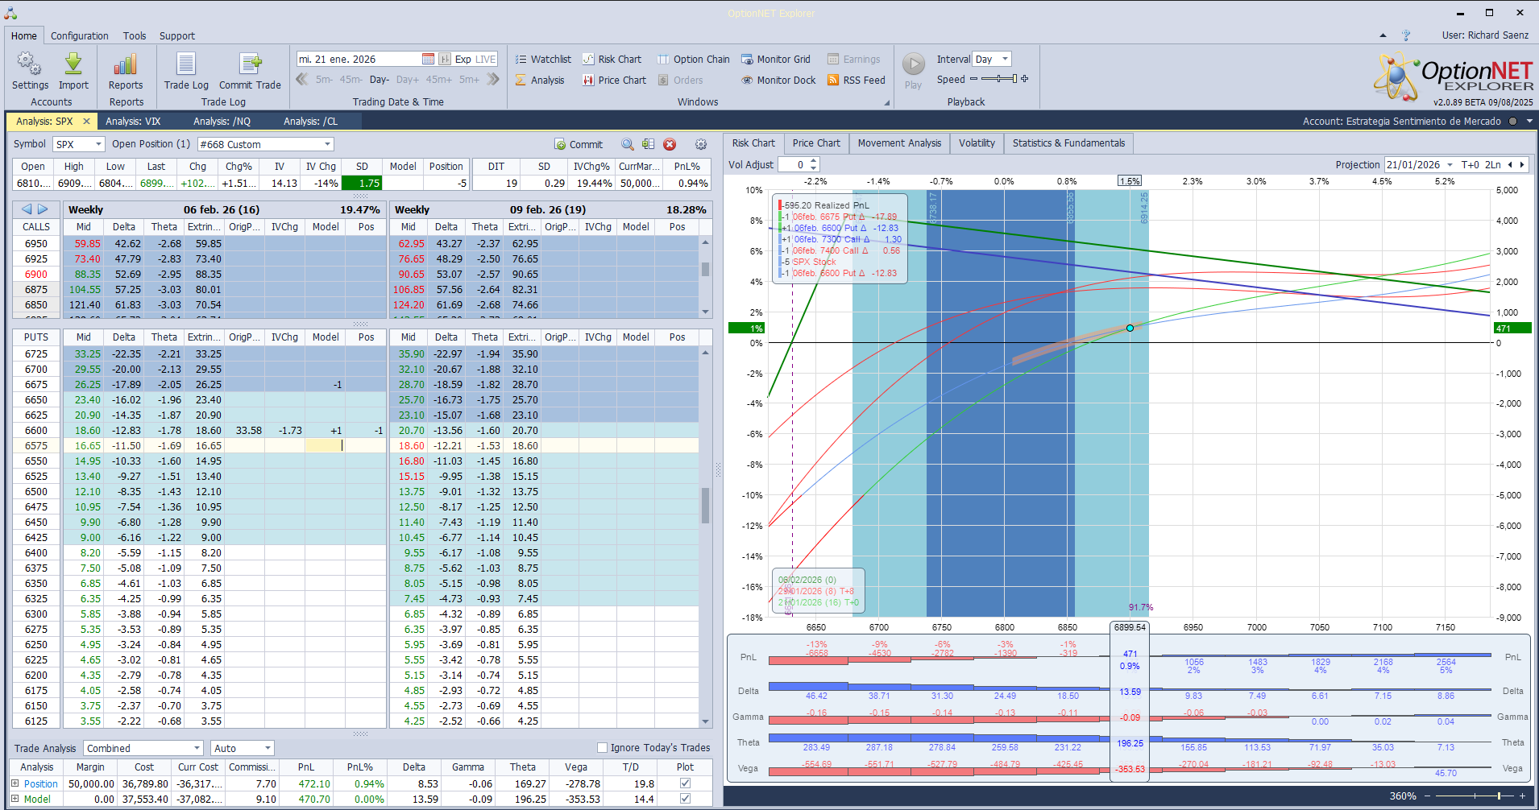Click the chart zoom slider at 360%
Image resolution: width=1539 pixels, height=810 pixels.
click(x=1476, y=796)
